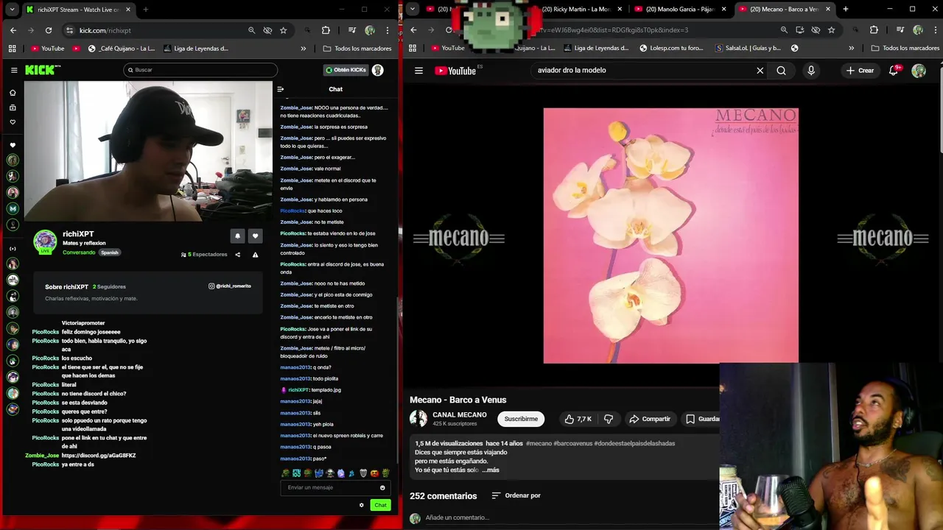Open YouTube bookmark in Kick window

point(48,49)
